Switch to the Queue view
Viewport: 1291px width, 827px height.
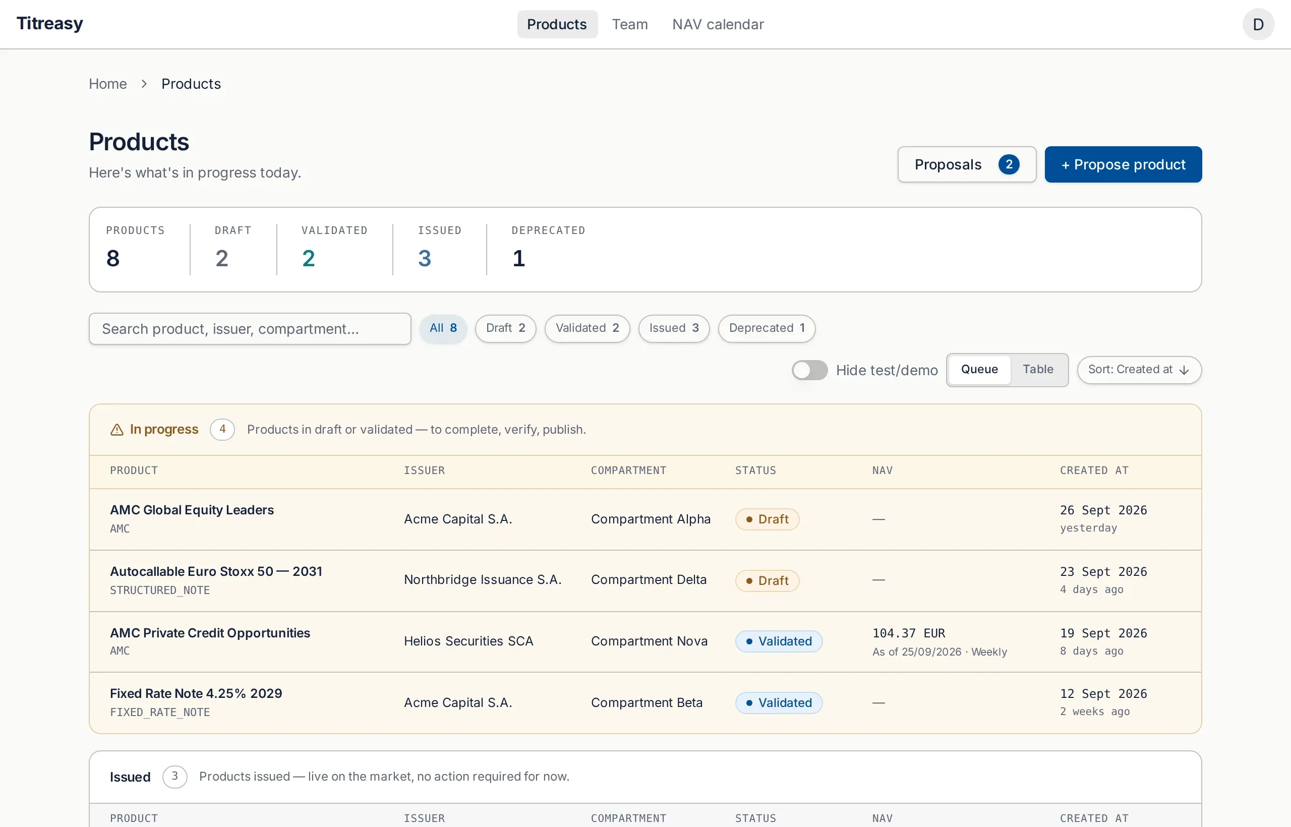tap(979, 370)
